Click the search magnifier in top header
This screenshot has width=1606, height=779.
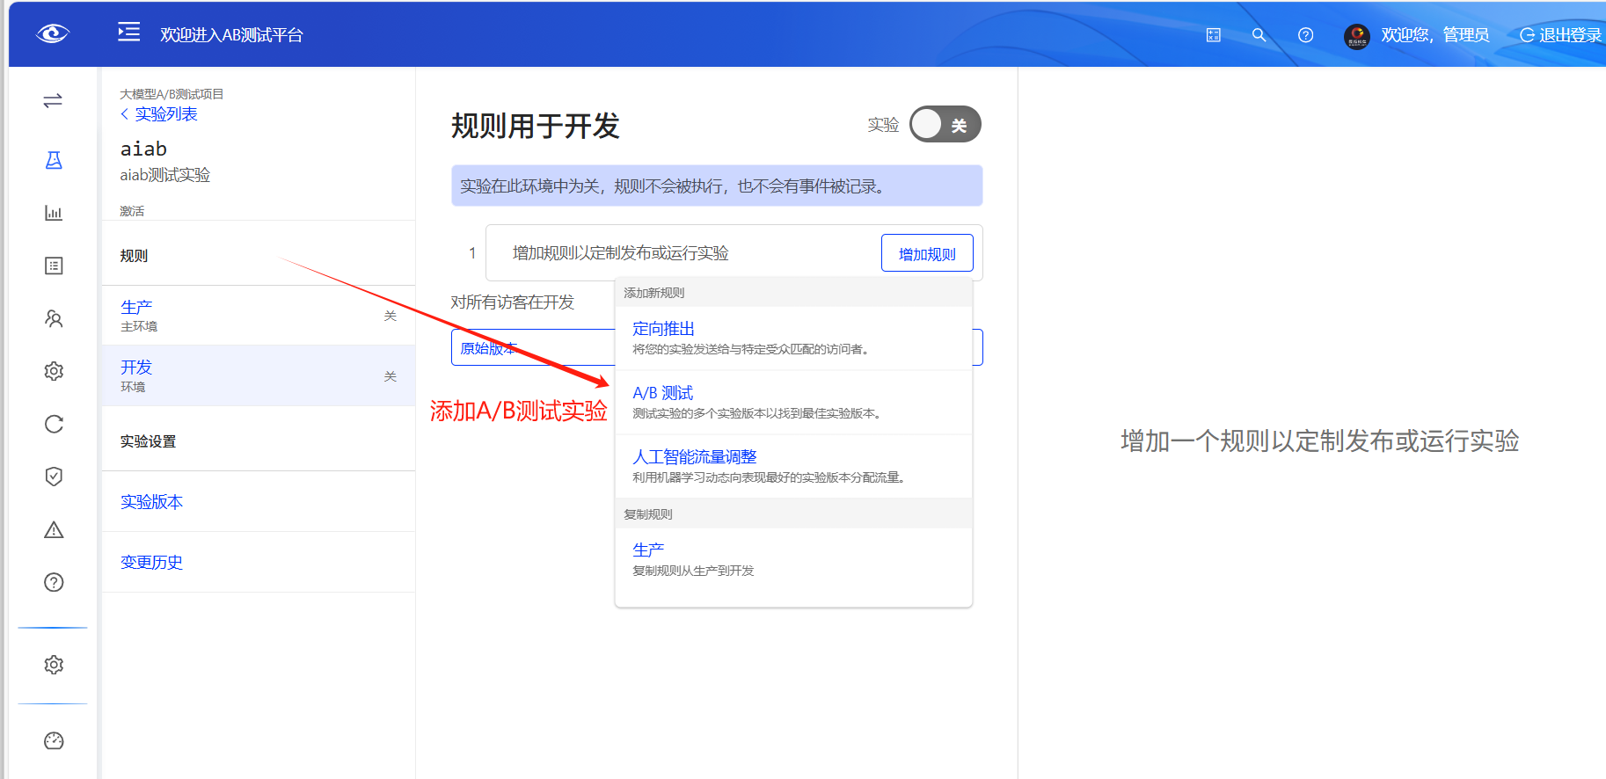pos(1259,35)
